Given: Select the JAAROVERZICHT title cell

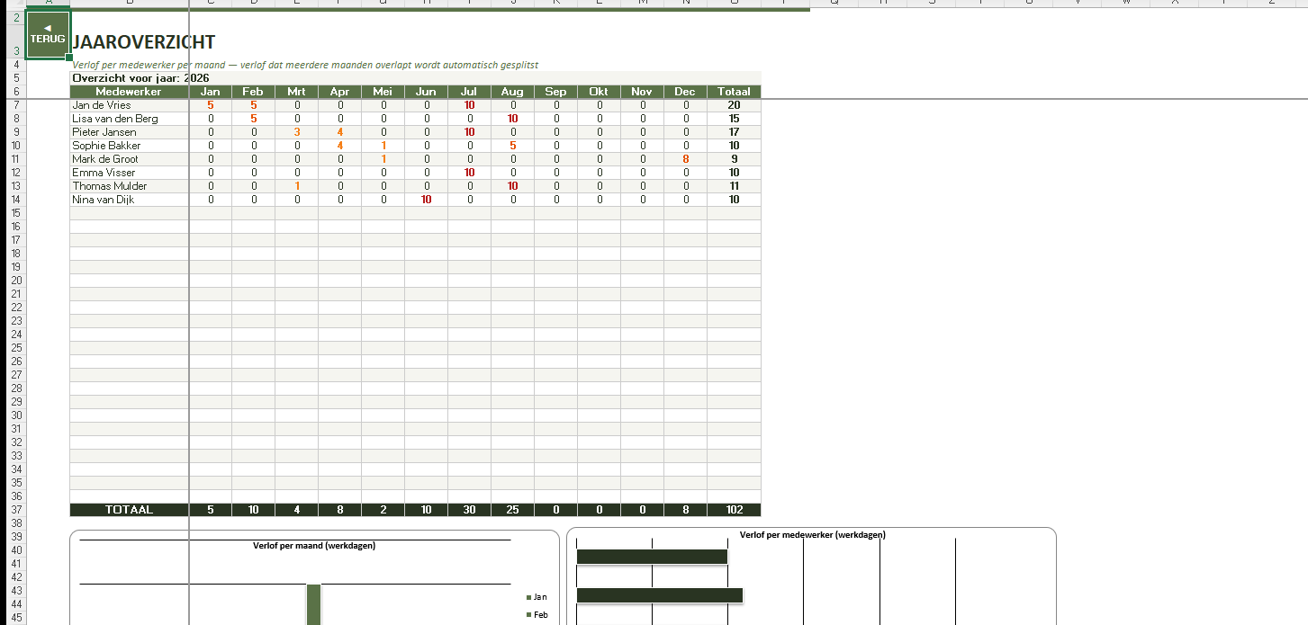Looking at the screenshot, I should tap(144, 42).
